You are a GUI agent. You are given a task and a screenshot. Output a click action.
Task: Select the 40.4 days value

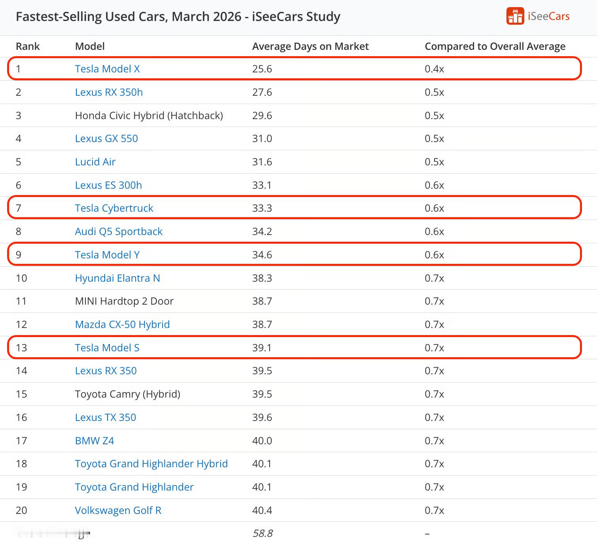click(x=262, y=510)
